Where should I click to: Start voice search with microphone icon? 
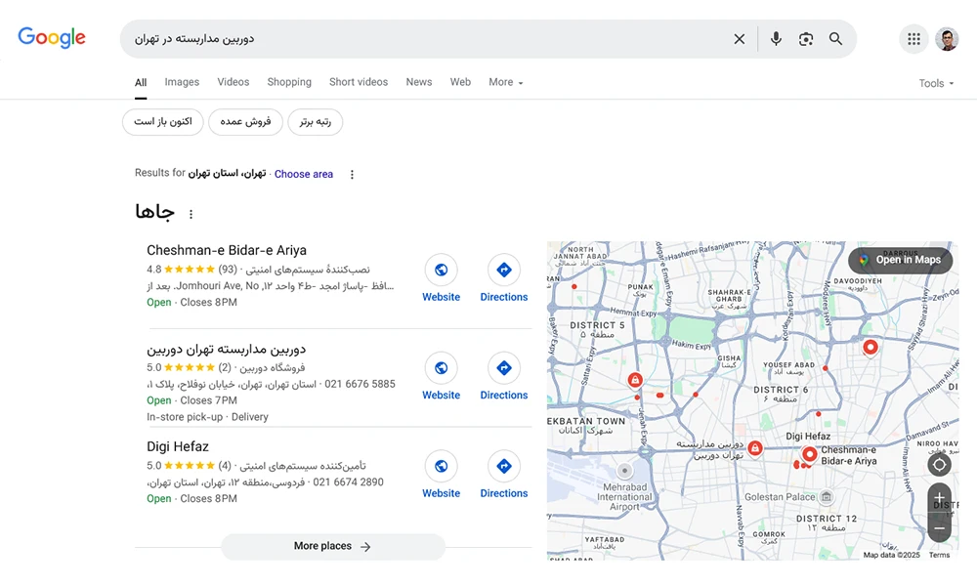pos(776,39)
